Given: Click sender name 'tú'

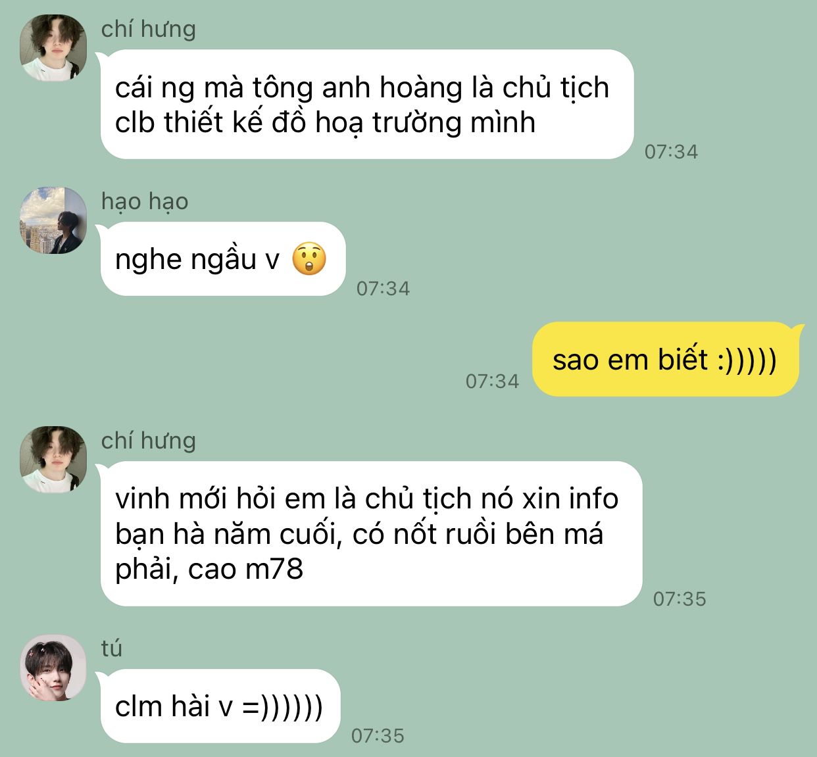Looking at the screenshot, I should 112,648.
